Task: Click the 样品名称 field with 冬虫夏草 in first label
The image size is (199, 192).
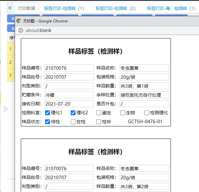Action: (x=144, y=68)
